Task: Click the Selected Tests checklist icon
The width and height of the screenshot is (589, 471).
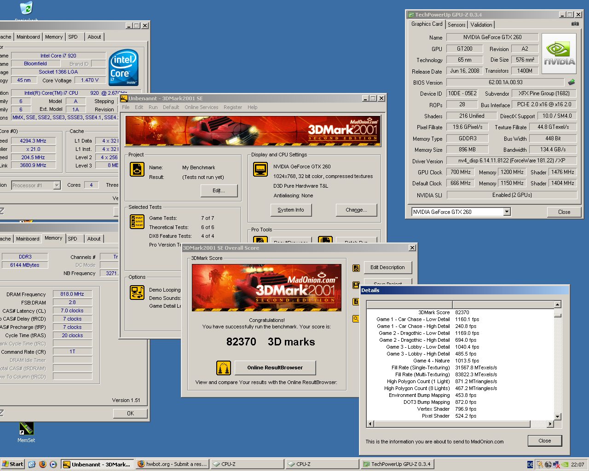Action: [137, 222]
